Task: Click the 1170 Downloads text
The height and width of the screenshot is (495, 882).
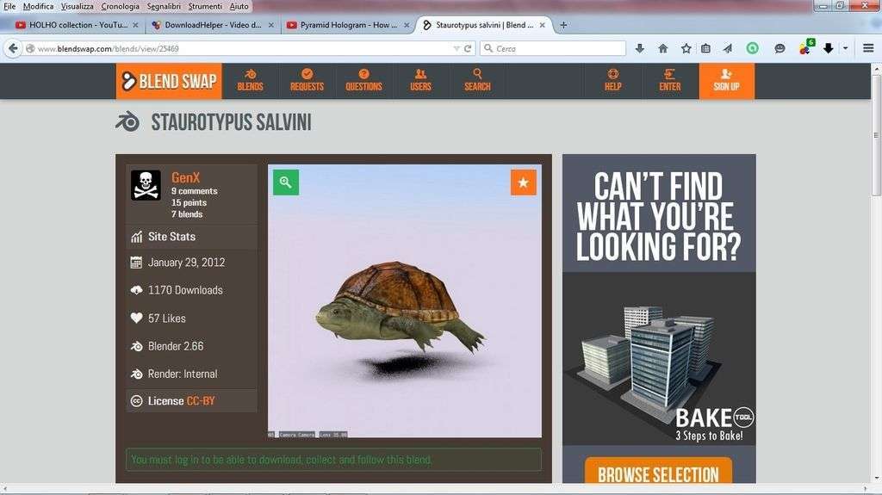Action: 185,290
